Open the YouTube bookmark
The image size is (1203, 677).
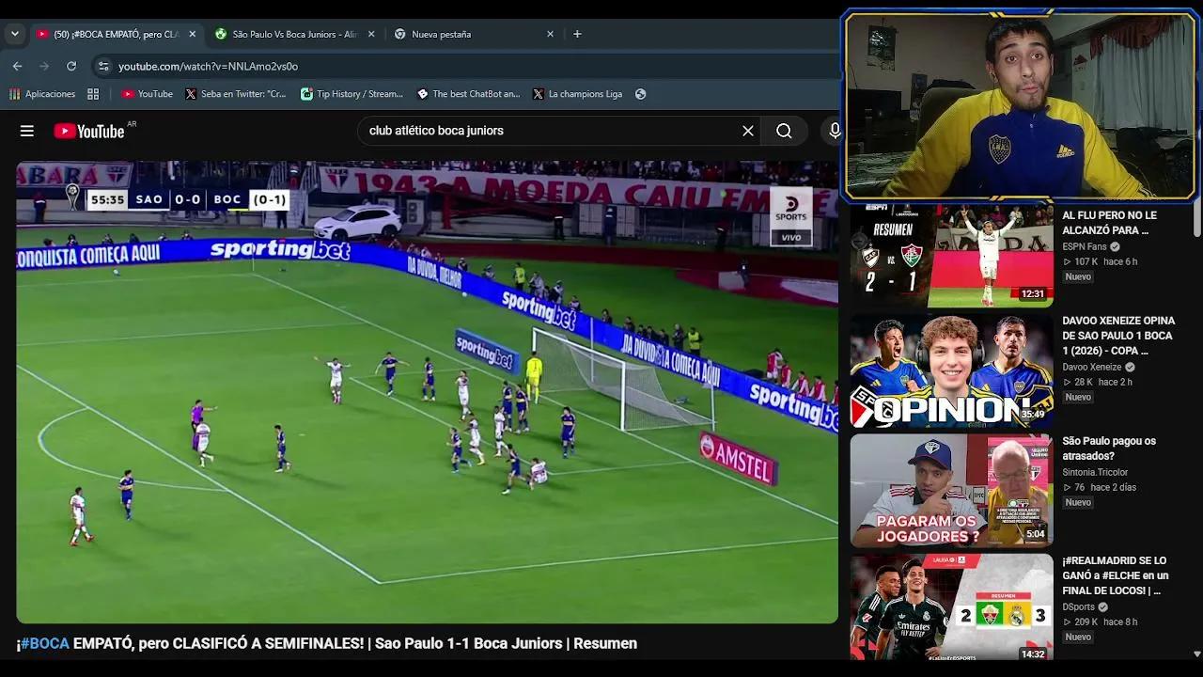point(147,94)
